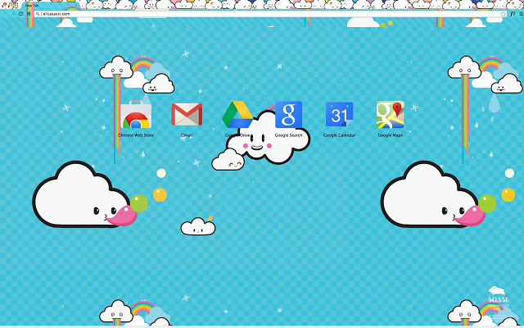This screenshot has height=328, width=524.
Task: Click the f? extension icon
Action: pyautogui.click(x=513, y=14)
